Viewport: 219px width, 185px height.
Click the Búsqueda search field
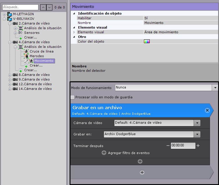click(20, 7)
